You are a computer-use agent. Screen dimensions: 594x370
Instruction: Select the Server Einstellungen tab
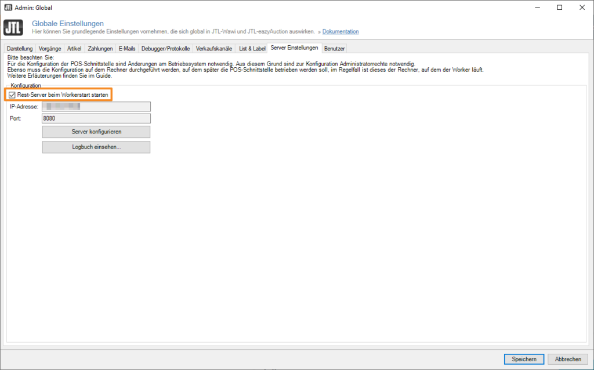tap(294, 48)
